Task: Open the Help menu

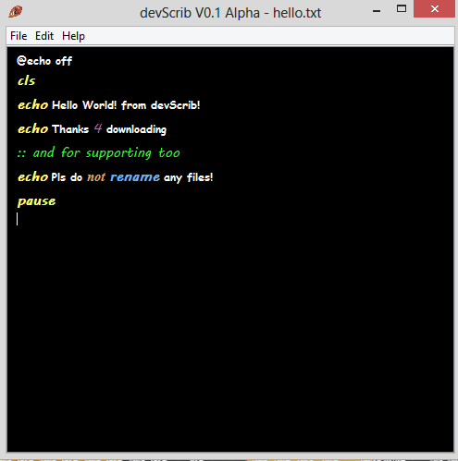Action: (x=73, y=36)
